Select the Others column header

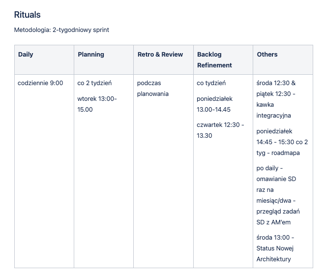pyautogui.click(x=267, y=55)
